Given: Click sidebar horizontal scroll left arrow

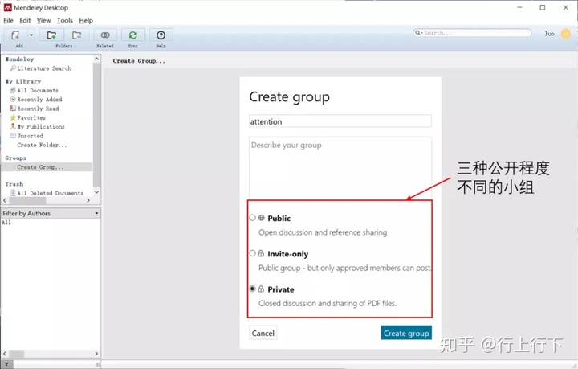Looking at the screenshot, I should pos(5,200).
